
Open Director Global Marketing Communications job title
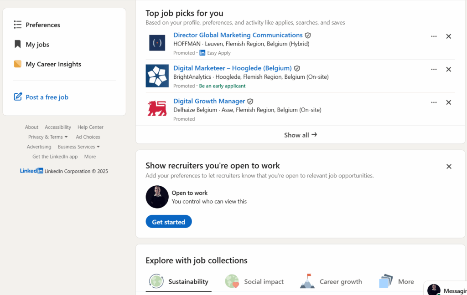tap(238, 35)
